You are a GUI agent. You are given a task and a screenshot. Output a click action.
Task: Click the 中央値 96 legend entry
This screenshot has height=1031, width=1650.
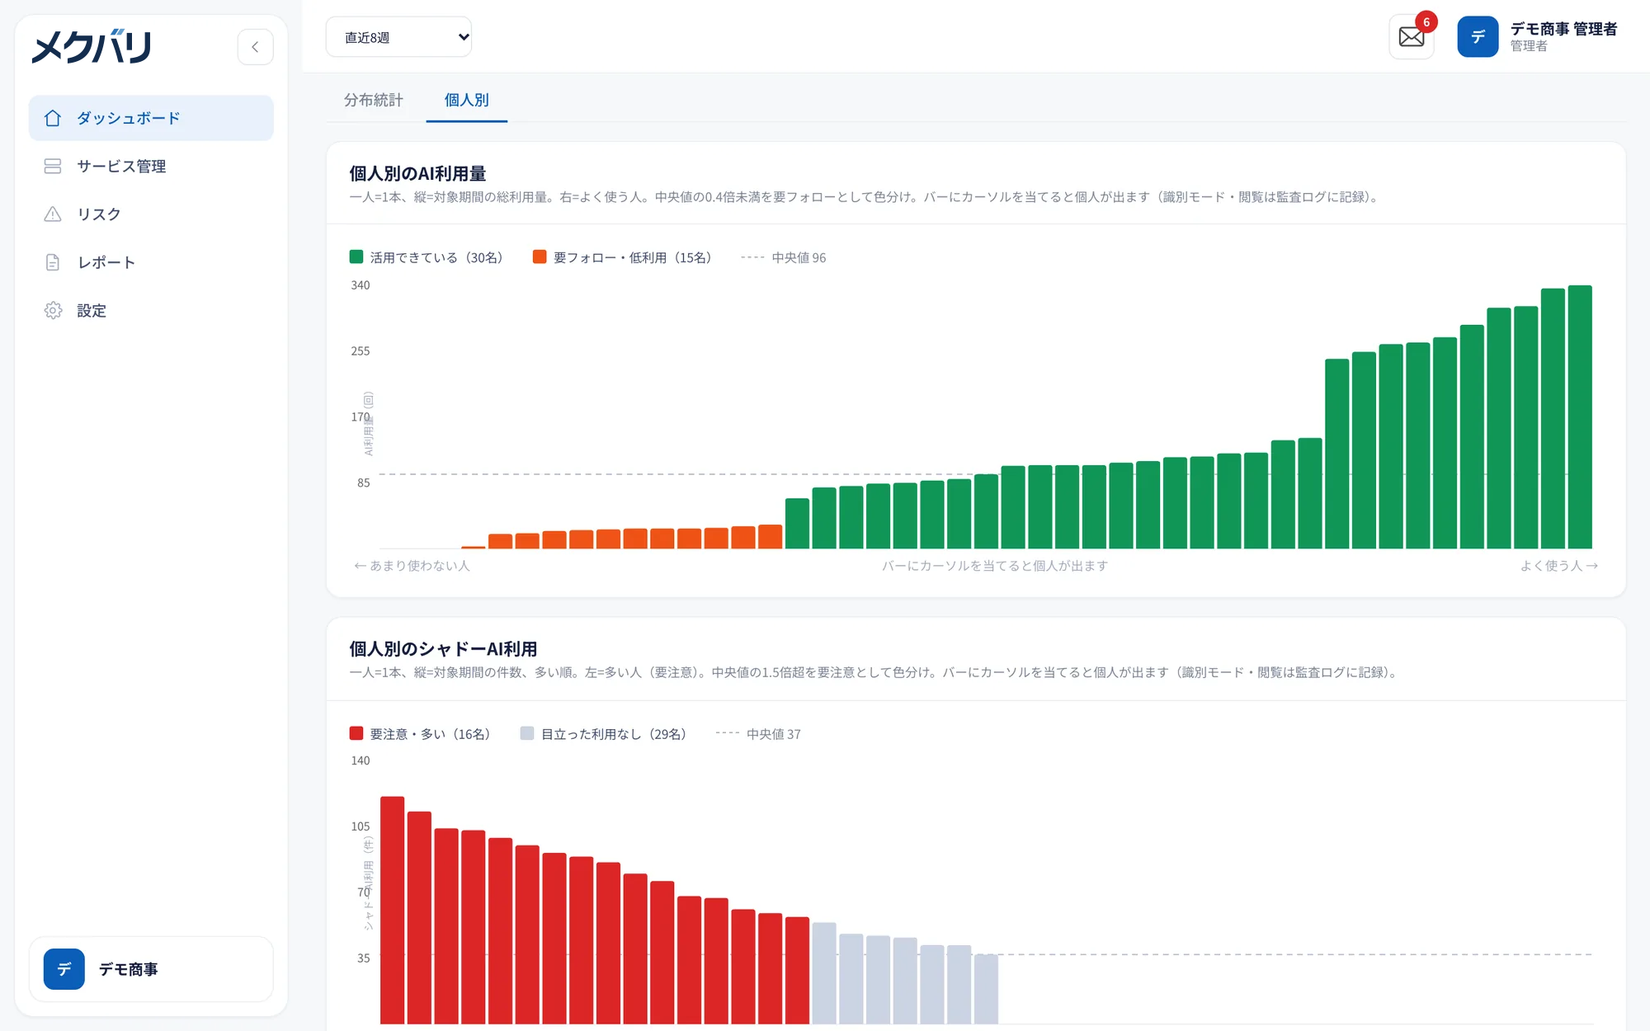[784, 258]
